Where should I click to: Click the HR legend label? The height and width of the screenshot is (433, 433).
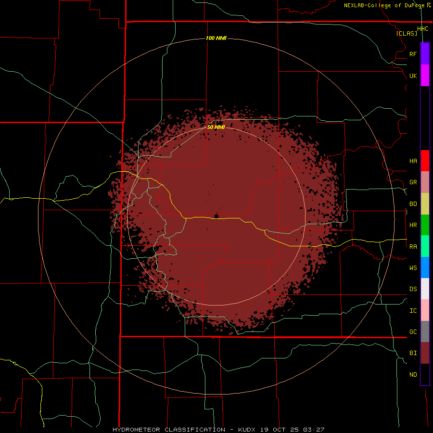[x=413, y=225]
